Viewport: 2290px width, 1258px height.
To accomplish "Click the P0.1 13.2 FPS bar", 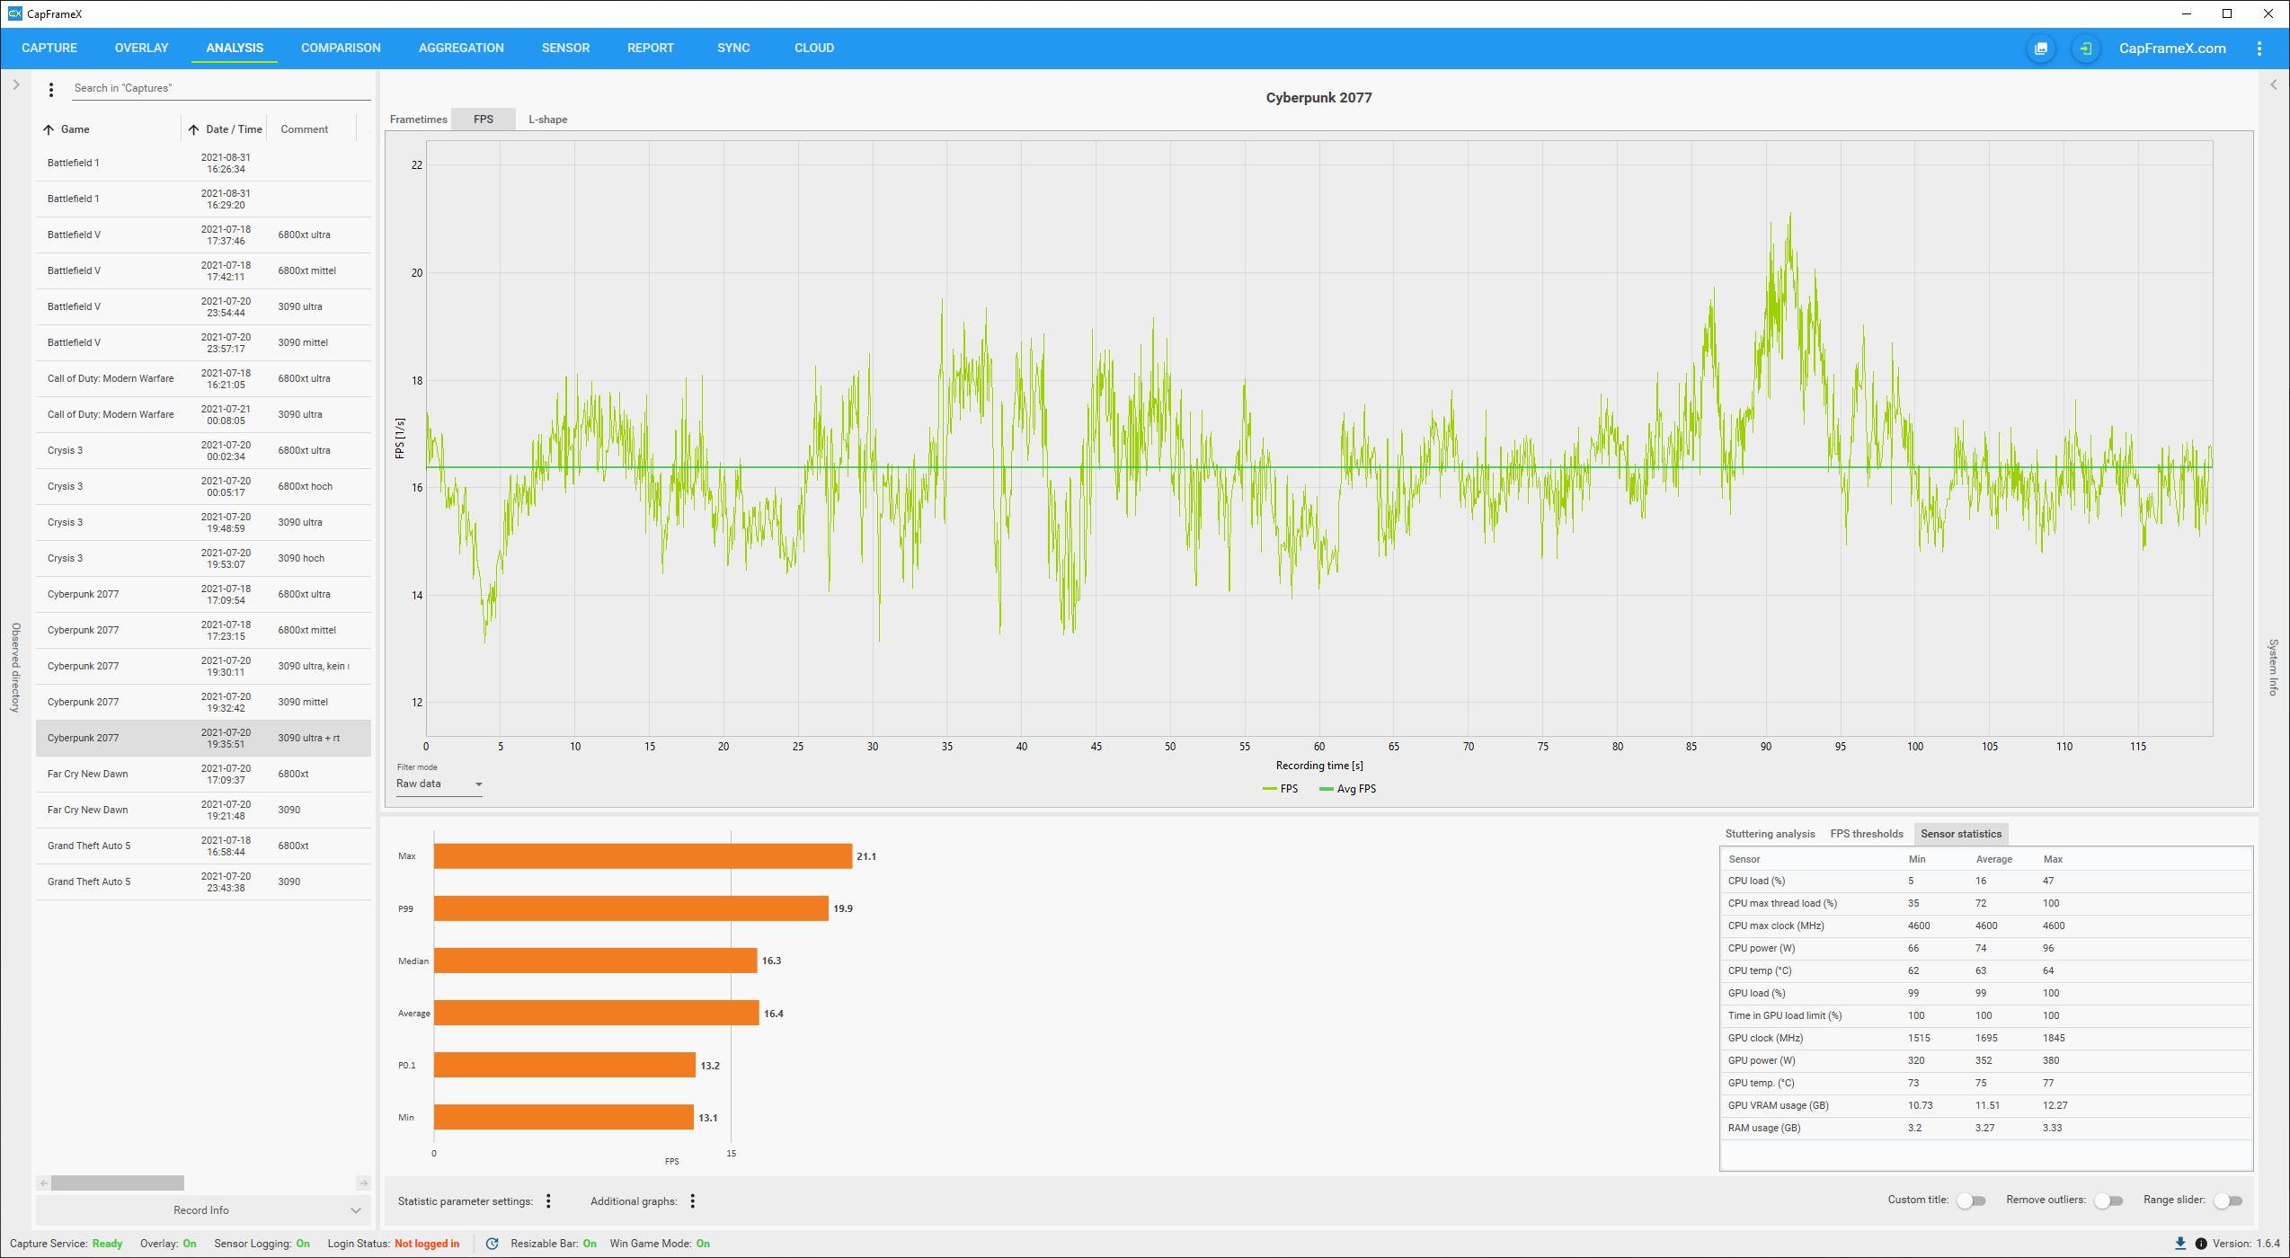I will click(564, 1066).
